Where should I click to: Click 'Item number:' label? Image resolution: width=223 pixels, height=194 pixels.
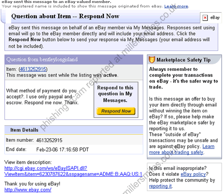(x=20, y=140)
